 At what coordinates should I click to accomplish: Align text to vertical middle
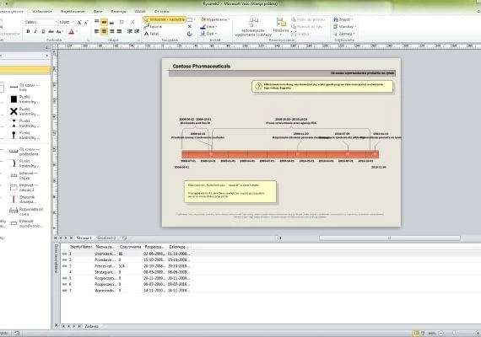(104, 22)
